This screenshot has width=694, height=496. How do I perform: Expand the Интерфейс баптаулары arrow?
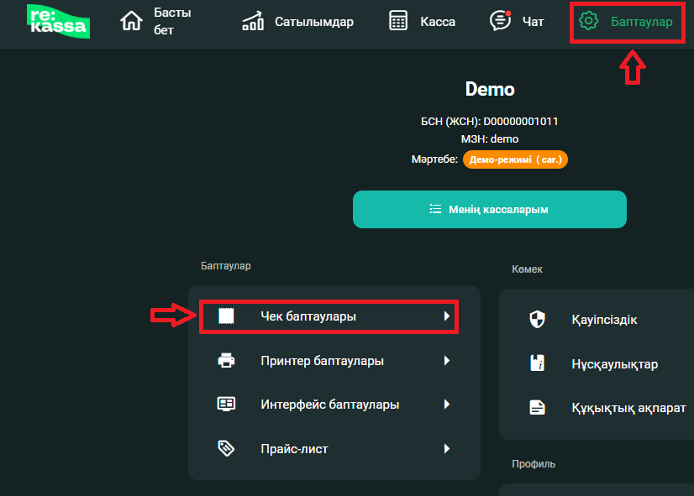[x=447, y=405]
